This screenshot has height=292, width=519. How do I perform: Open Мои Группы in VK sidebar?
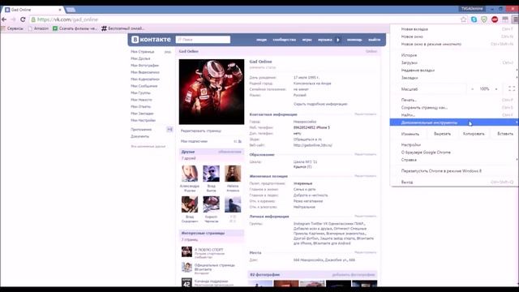point(140,93)
